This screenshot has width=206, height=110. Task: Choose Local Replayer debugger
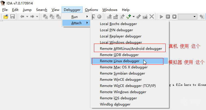coord(130,36)
